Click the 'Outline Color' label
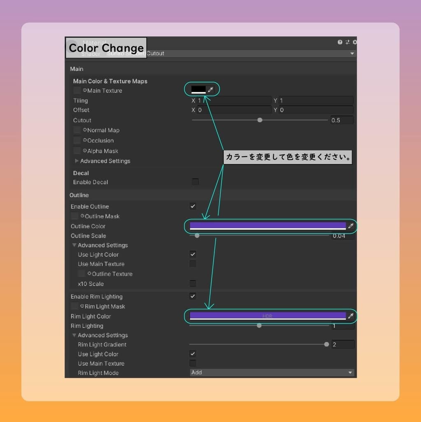This screenshot has width=421, height=422. pyautogui.click(x=88, y=226)
